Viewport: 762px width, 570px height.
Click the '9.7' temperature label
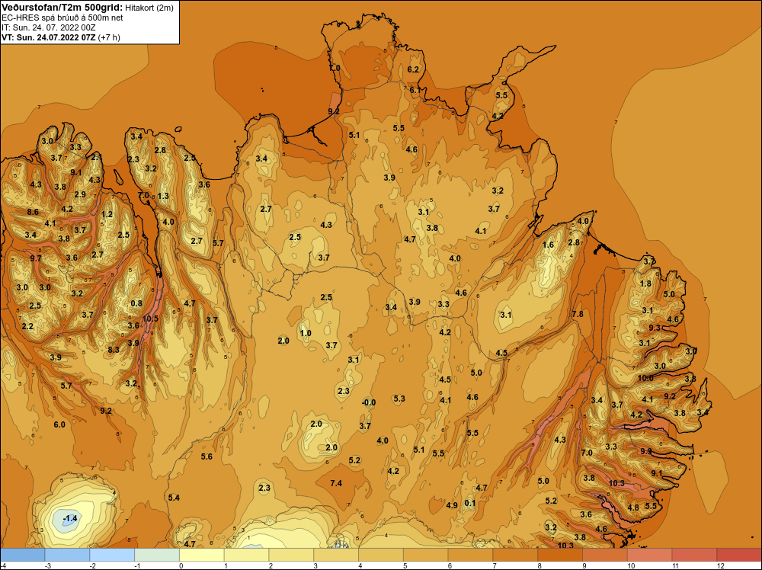coord(36,258)
